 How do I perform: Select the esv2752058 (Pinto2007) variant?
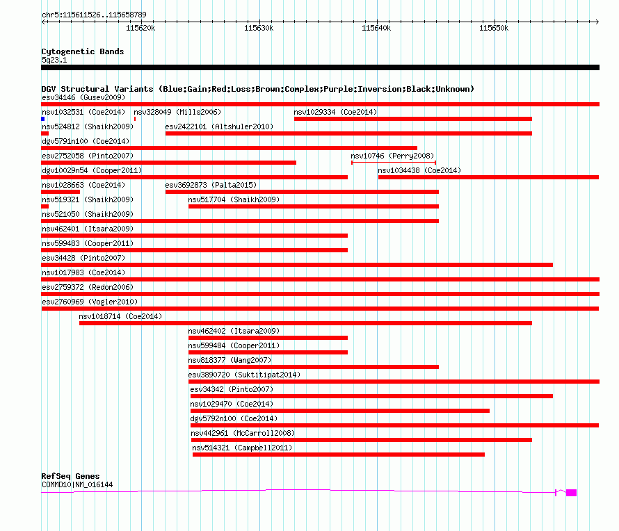click(x=88, y=156)
